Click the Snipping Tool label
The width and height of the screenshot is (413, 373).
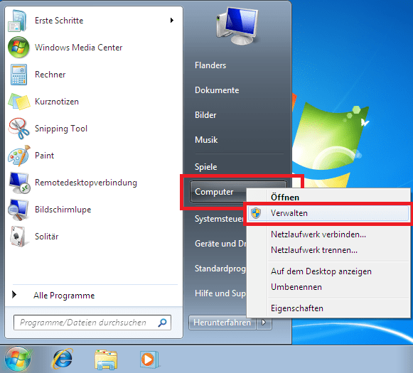pyautogui.click(x=61, y=129)
